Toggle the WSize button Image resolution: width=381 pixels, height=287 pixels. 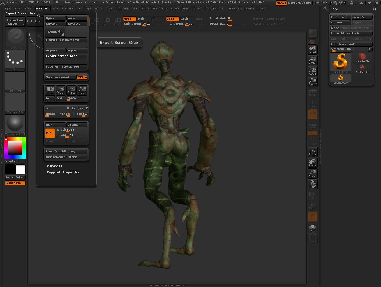82,77
